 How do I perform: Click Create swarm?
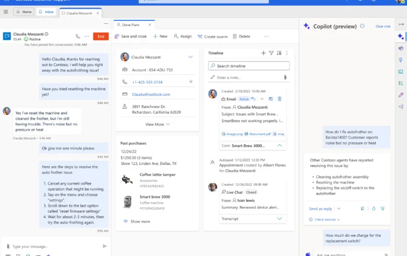[x=213, y=37]
